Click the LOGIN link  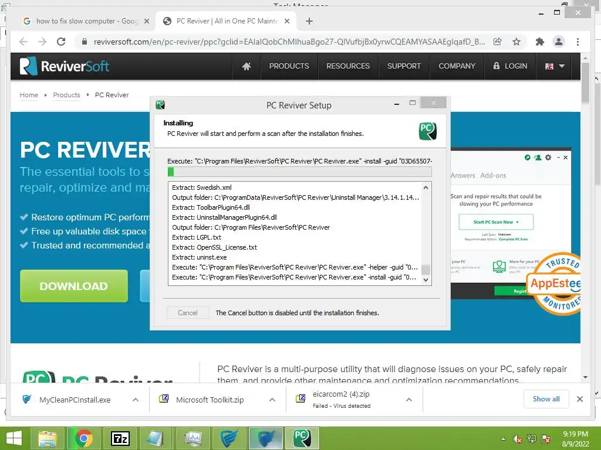[x=510, y=66]
